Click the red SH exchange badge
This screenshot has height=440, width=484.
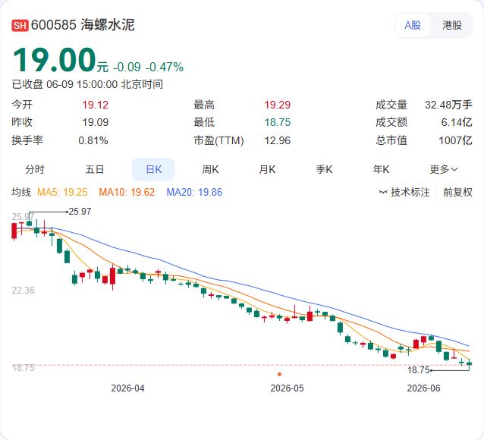pyautogui.click(x=20, y=25)
